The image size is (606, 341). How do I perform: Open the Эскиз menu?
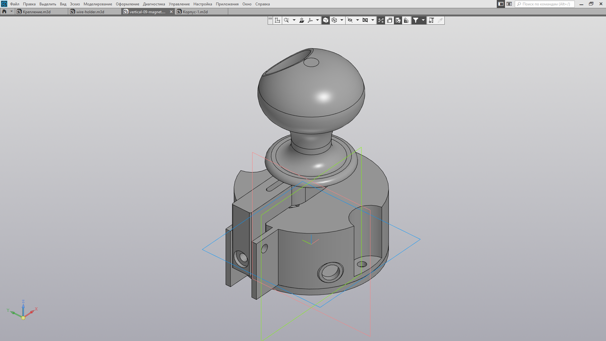coord(75,4)
